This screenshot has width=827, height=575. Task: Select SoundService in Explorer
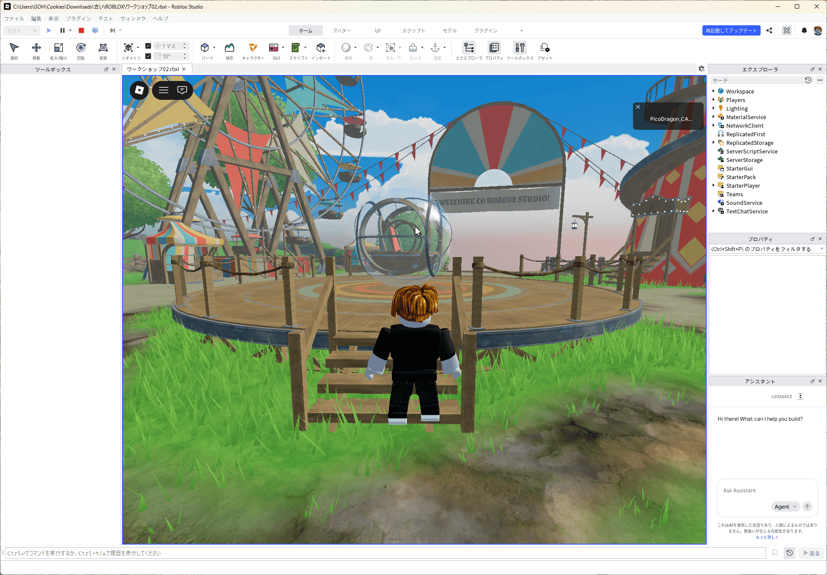[744, 203]
